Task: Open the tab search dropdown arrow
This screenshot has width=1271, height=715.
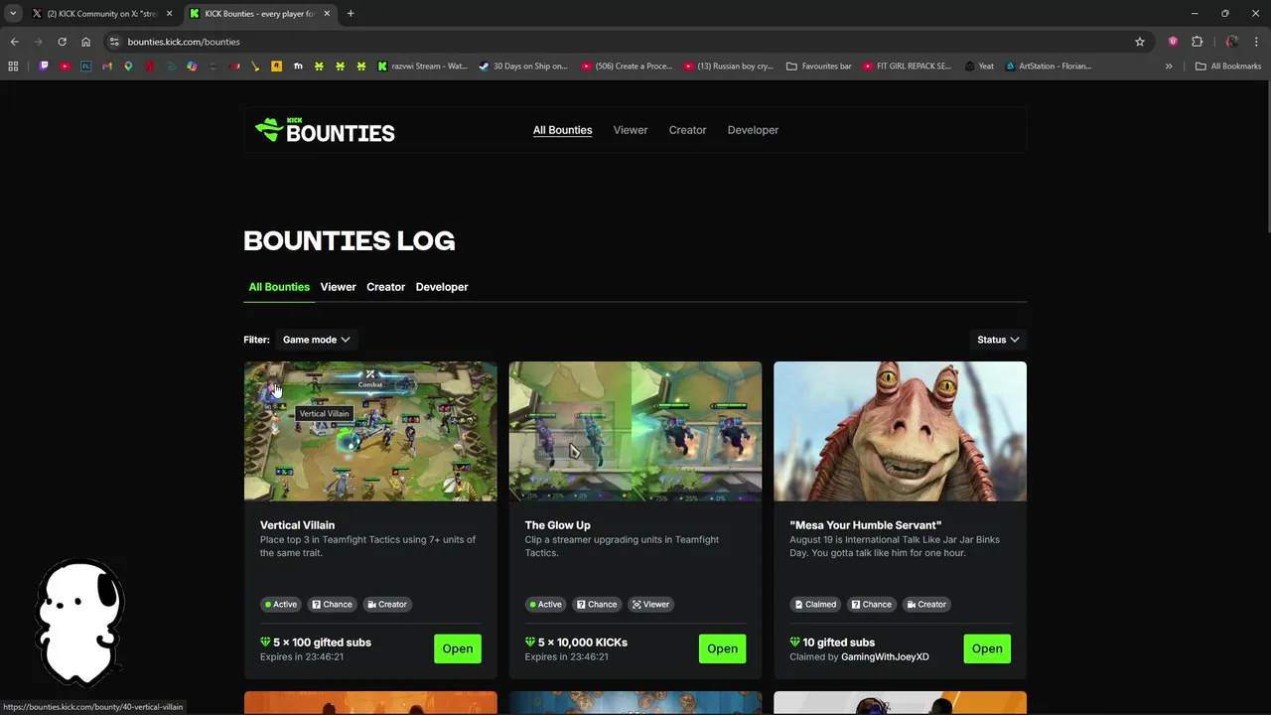Action: click(13, 14)
